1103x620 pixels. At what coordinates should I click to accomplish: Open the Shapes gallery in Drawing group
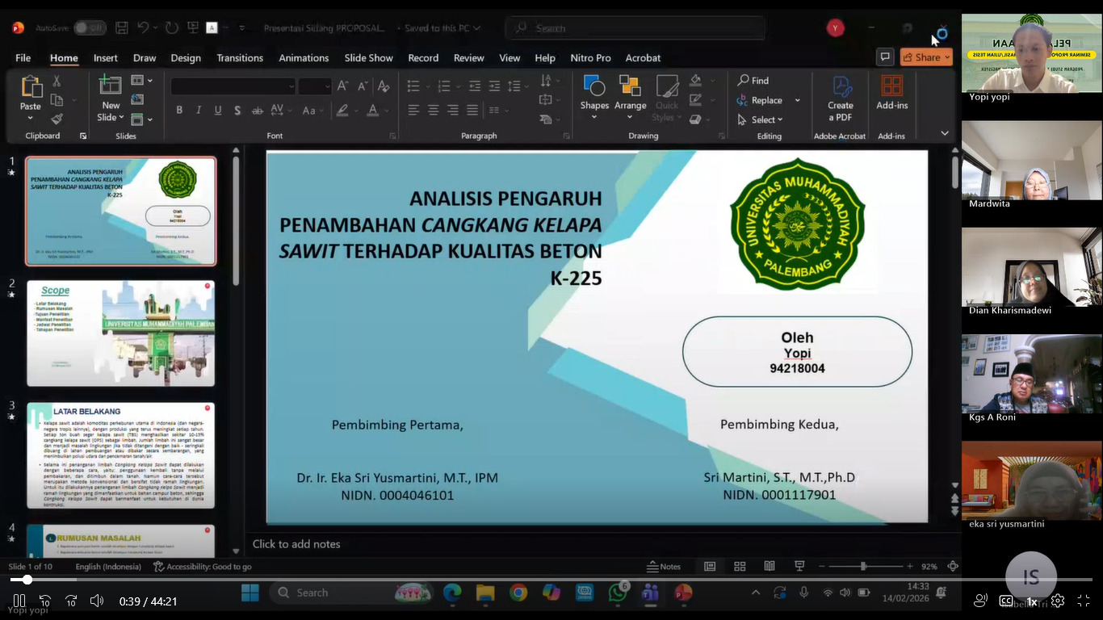(x=594, y=95)
